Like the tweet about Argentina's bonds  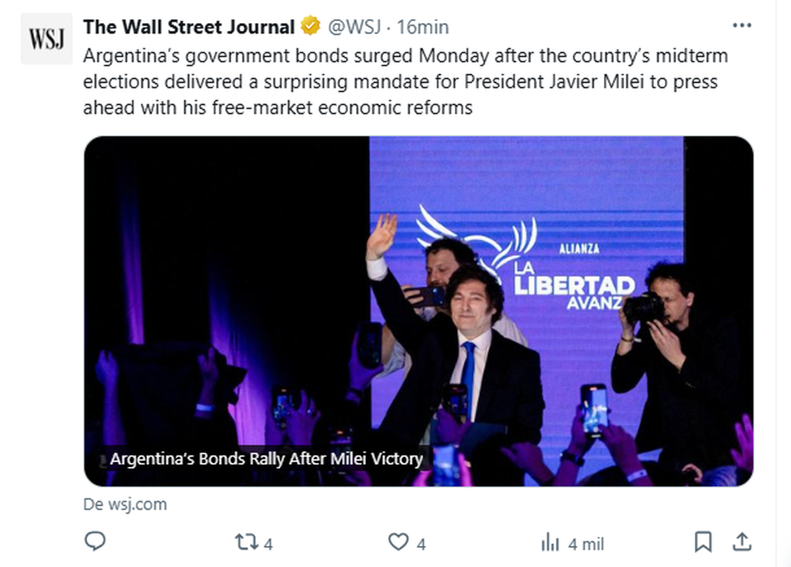click(397, 541)
